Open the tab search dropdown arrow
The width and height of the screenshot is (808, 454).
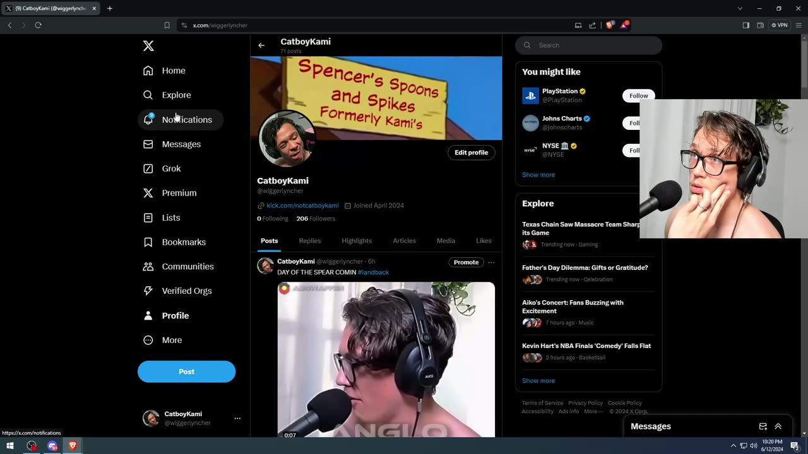(x=740, y=8)
